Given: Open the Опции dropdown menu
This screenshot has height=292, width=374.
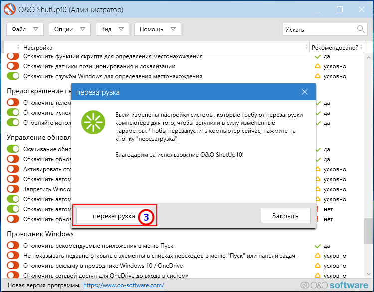Looking at the screenshot, I should [70, 29].
